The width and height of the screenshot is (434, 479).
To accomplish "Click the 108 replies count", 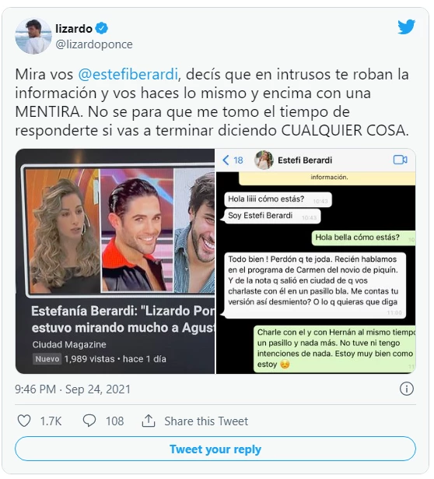I will point(114,421).
